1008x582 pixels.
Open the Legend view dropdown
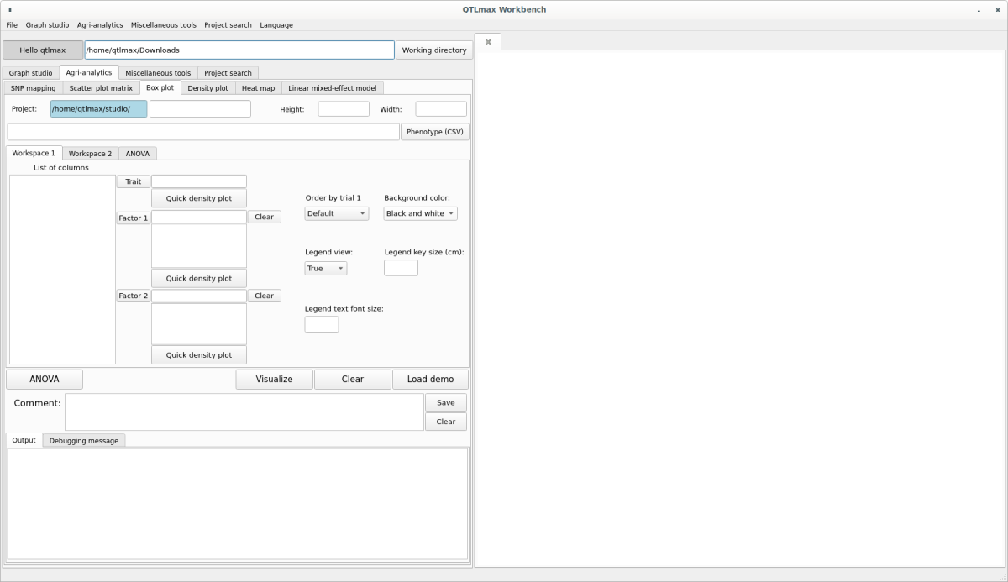pyautogui.click(x=325, y=269)
